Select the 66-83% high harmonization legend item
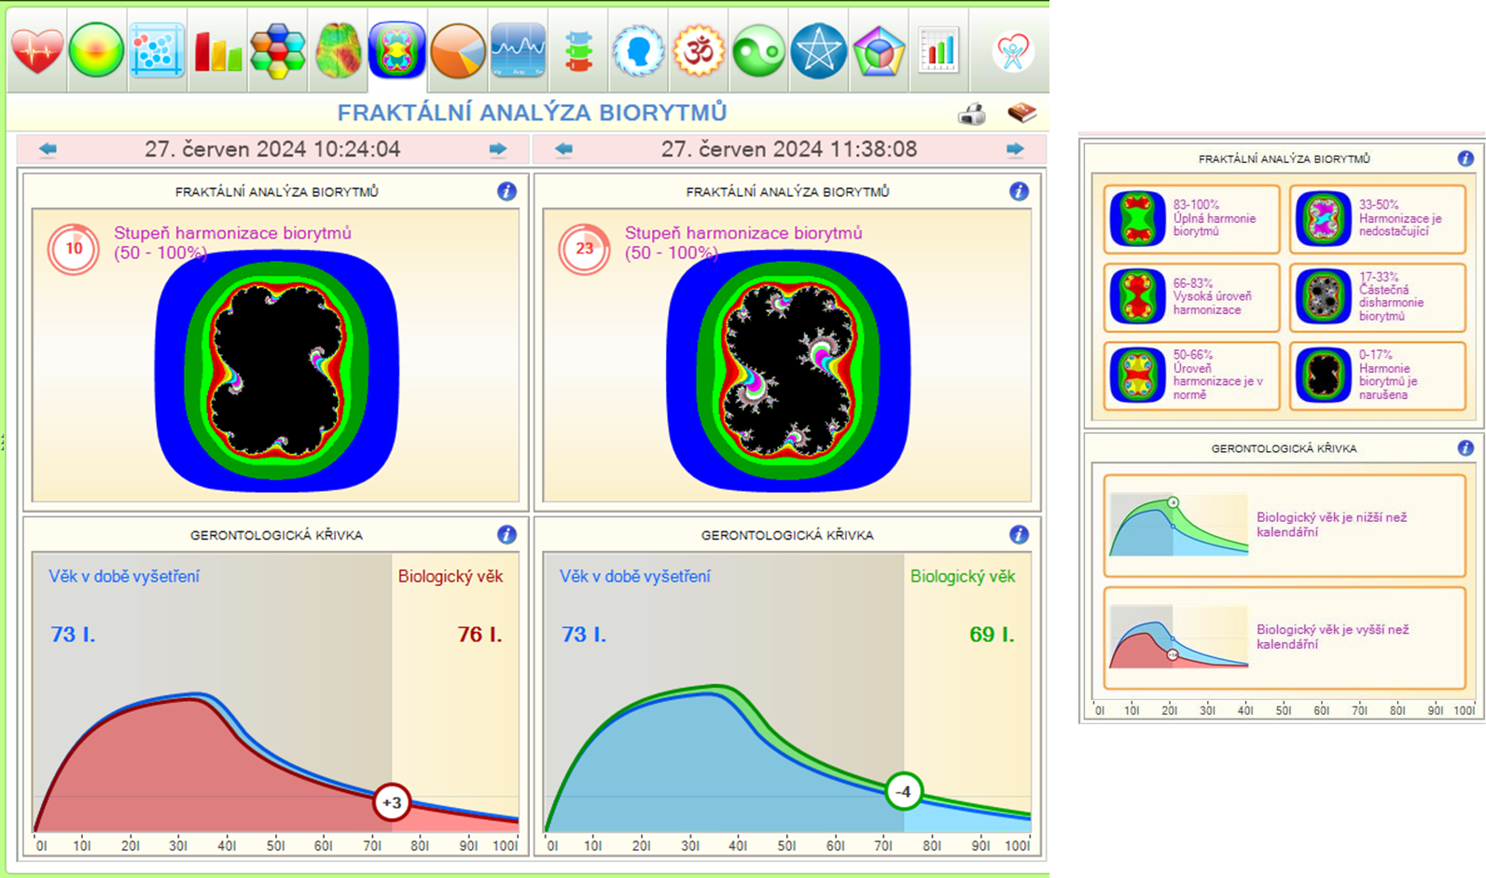The image size is (1486, 878). (x=1191, y=297)
